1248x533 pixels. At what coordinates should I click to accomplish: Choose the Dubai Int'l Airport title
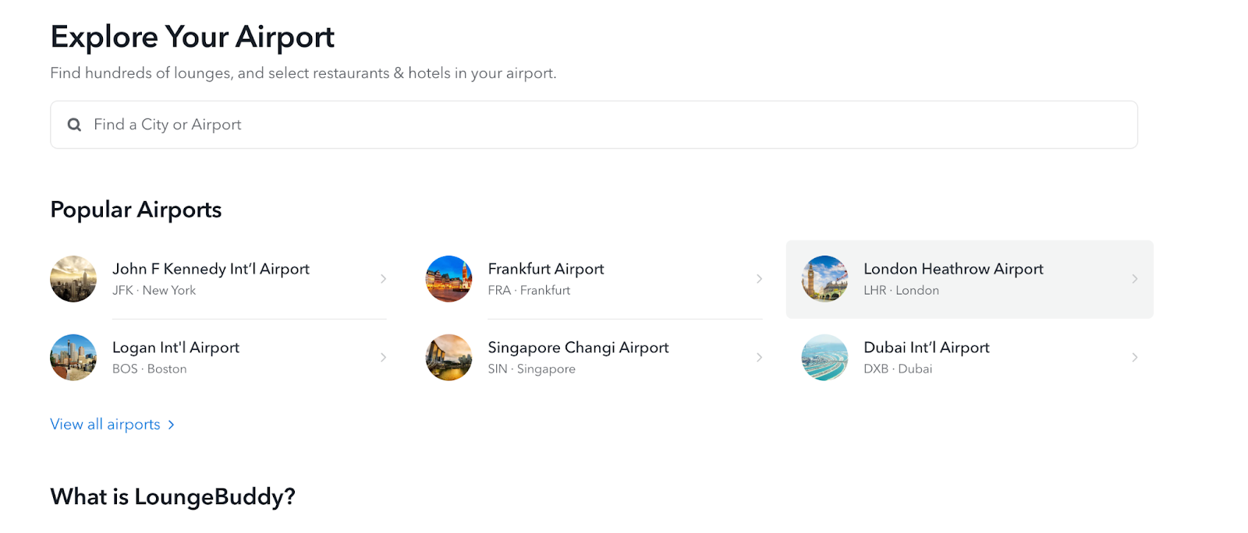[926, 348]
